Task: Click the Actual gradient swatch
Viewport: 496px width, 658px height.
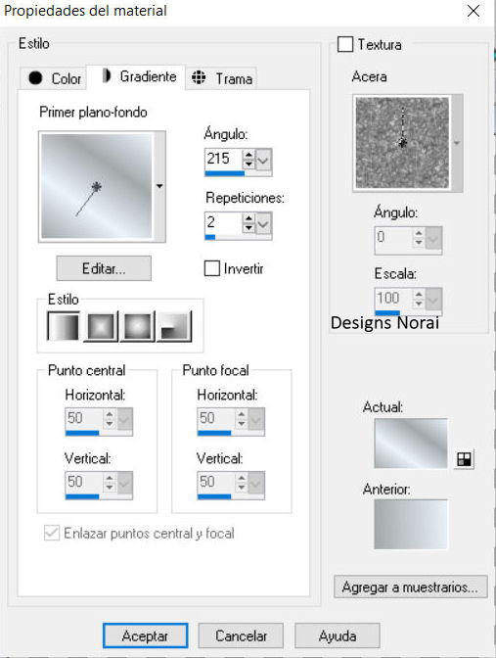Action: point(411,444)
